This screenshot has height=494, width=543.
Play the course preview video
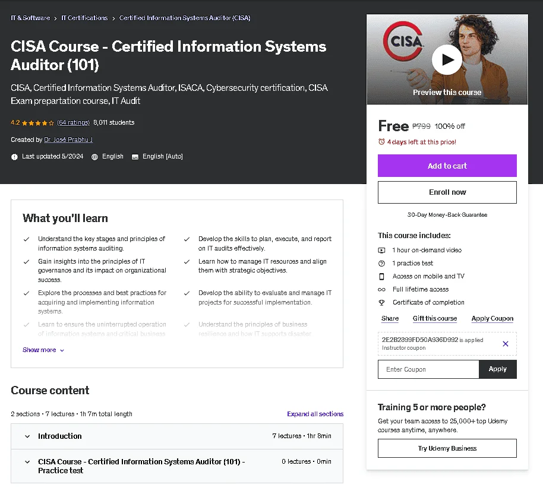click(447, 59)
